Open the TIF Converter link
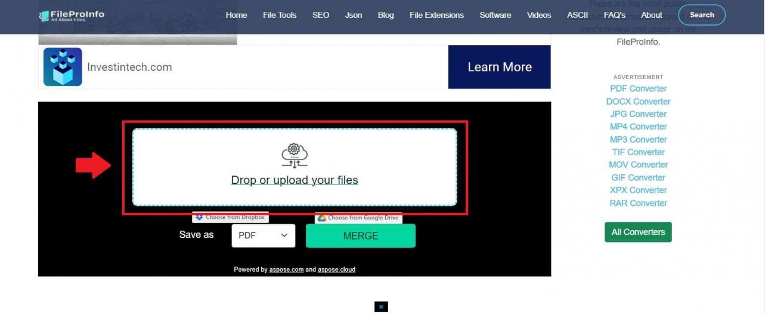The image size is (765, 314). tap(638, 152)
